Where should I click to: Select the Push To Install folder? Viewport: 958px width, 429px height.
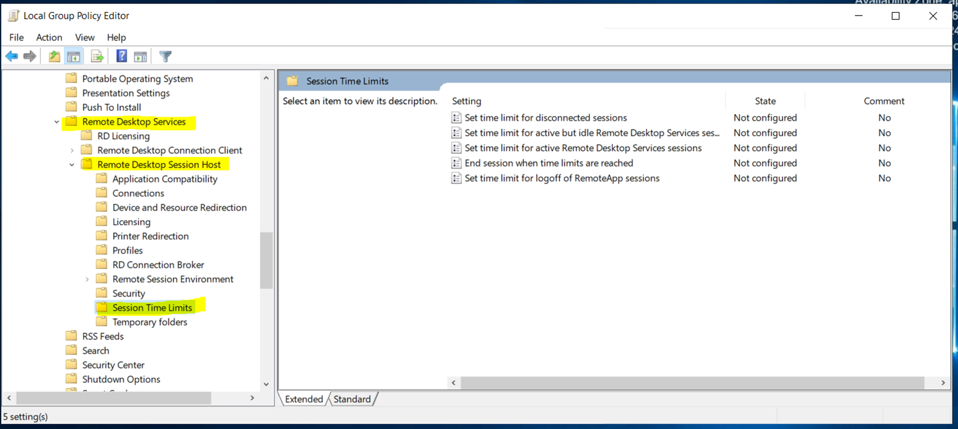coord(111,107)
